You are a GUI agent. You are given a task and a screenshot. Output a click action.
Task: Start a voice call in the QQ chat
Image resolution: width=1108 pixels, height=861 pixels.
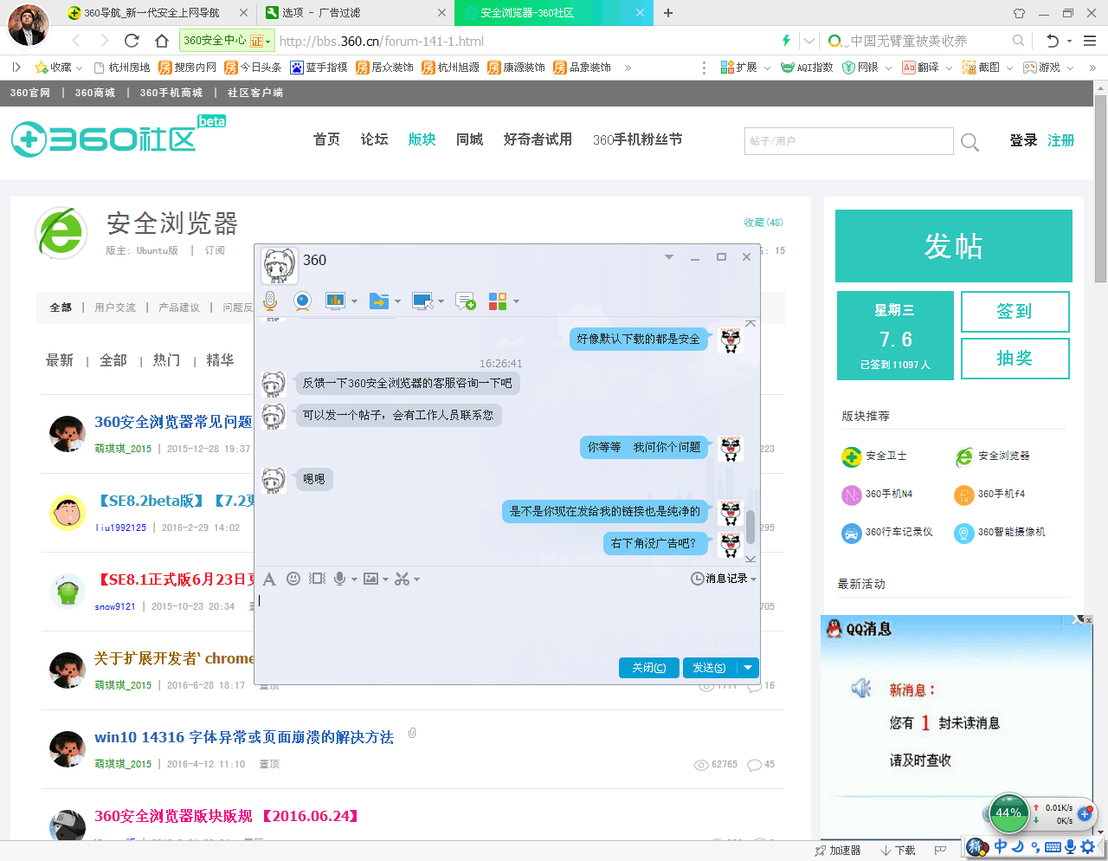pyautogui.click(x=270, y=301)
